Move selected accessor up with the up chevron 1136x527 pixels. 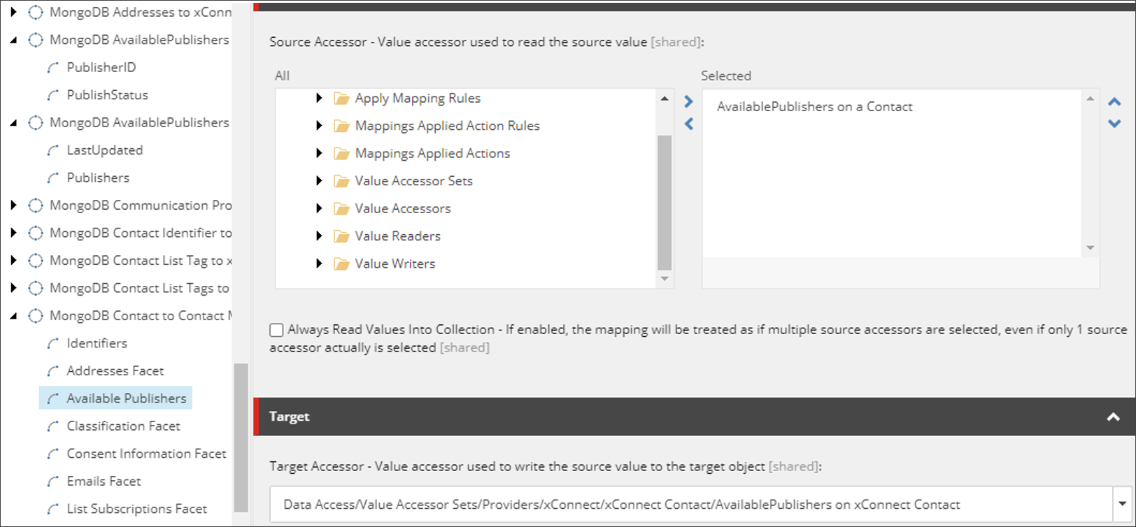[1114, 102]
